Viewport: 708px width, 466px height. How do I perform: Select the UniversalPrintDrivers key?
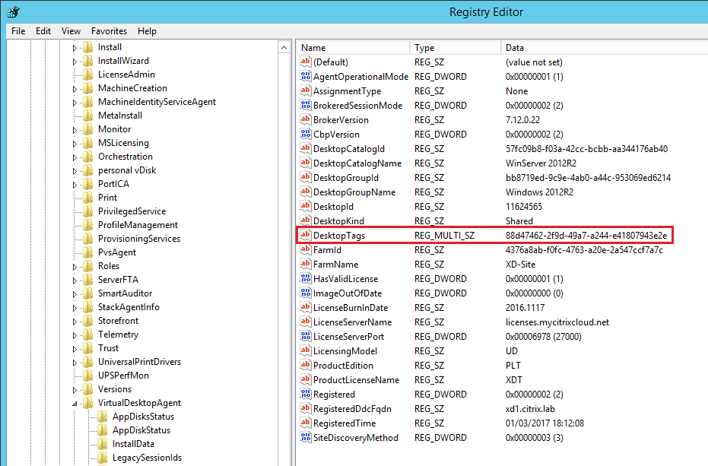pyautogui.click(x=139, y=362)
